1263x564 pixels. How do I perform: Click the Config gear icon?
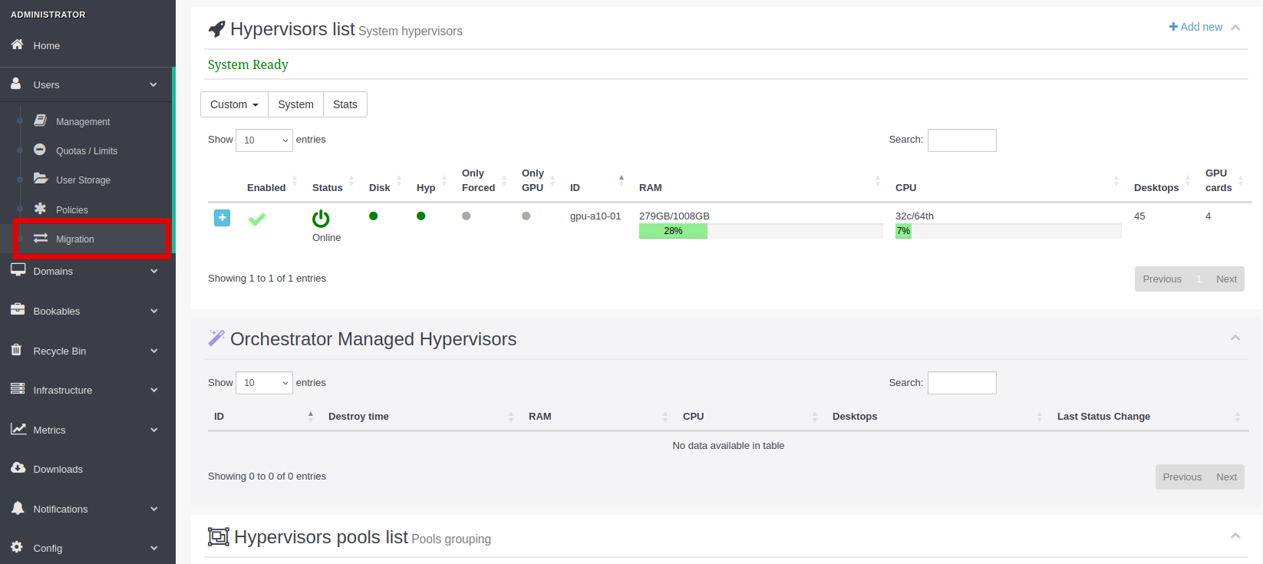[x=17, y=547]
